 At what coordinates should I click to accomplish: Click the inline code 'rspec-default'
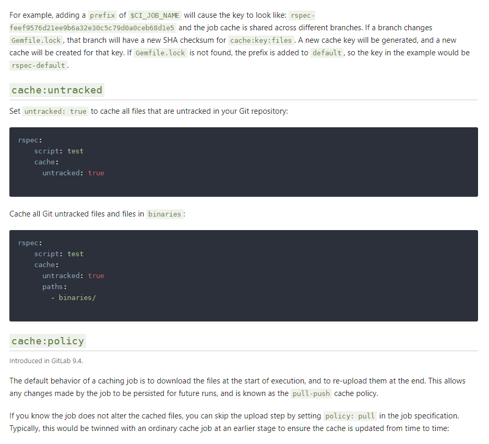pyautogui.click(x=39, y=65)
